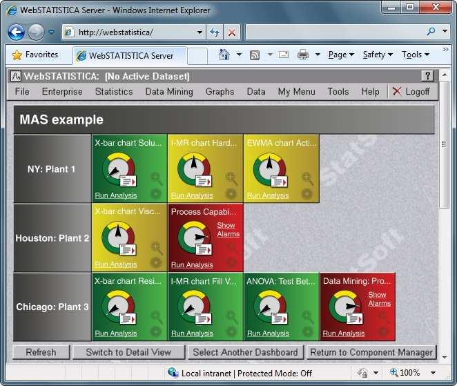Click magnifier zoom icon in X-bar chart Resi... tile
The image size is (457, 386).
pyautogui.click(x=157, y=317)
